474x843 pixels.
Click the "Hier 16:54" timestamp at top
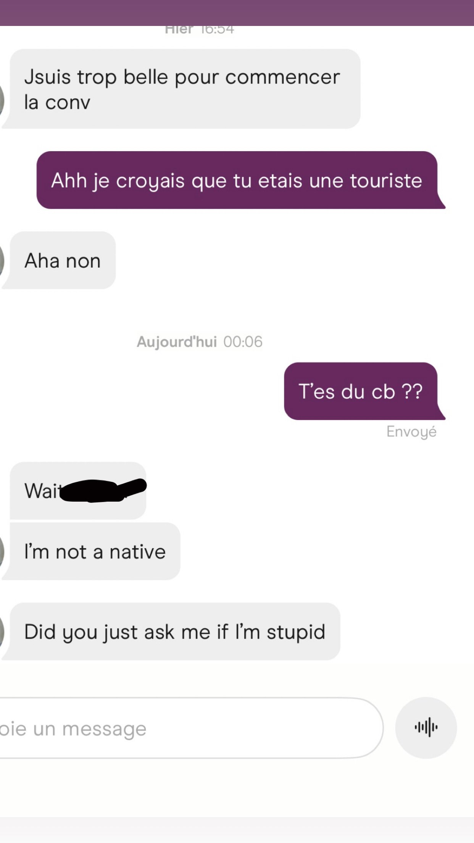(x=199, y=30)
